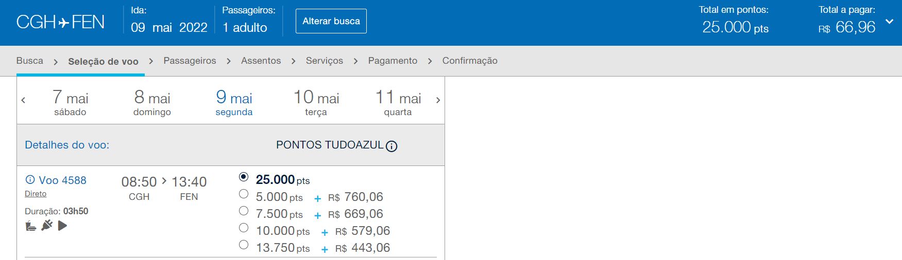Select the 5.000 pts + R$ 760,06 option
Image resolution: width=902 pixels, height=260 pixels.
pyautogui.click(x=244, y=194)
